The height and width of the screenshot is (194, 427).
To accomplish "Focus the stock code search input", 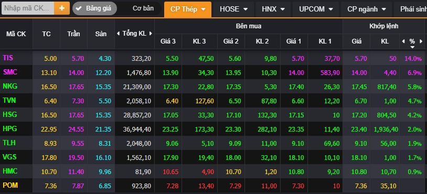I will click(28, 8).
